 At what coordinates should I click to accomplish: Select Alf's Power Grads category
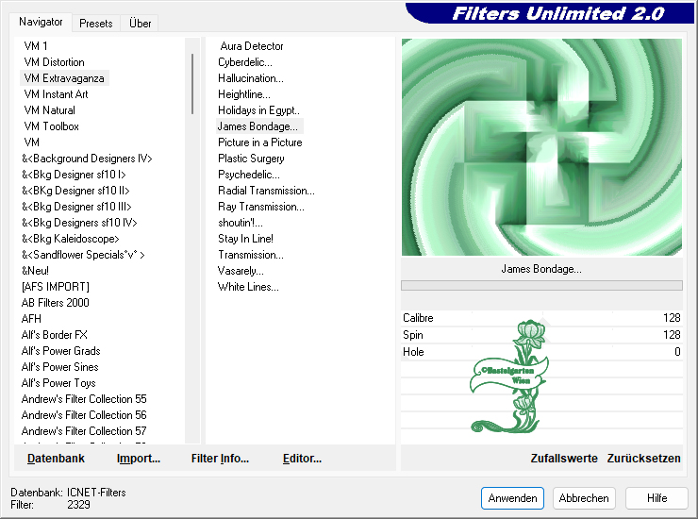(x=61, y=351)
